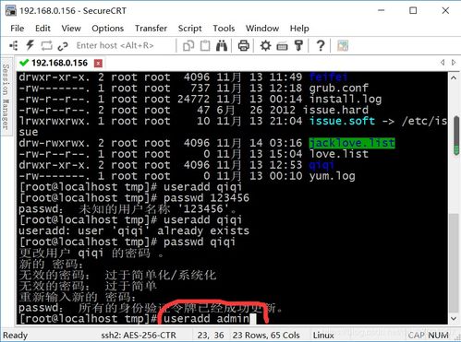
Task: Click the Paste clipboard icon
Action: [205, 46]
